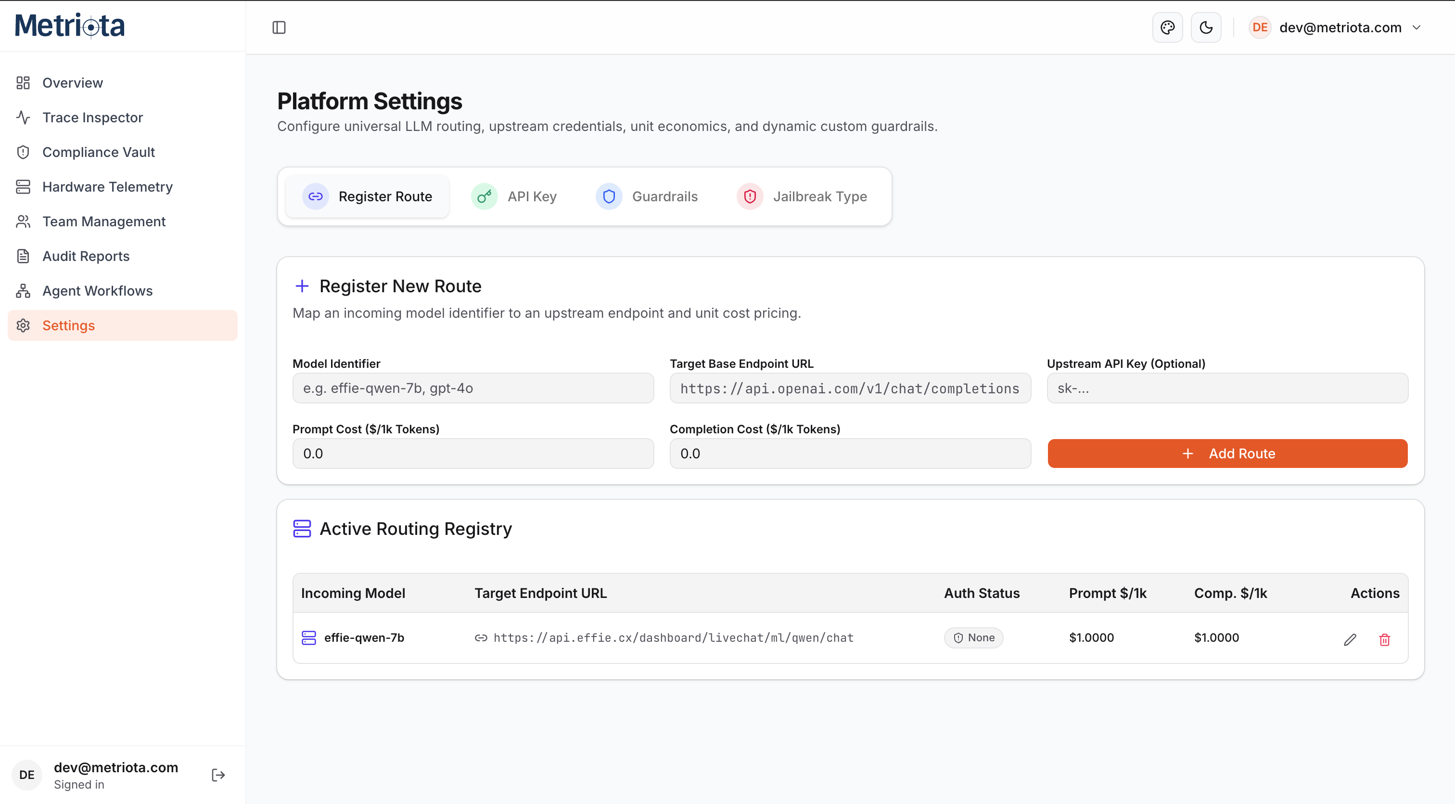The width and height of the screenshot is (1455, 804).
Task: Select Settings in the sidebar
Action: (123, 325)
